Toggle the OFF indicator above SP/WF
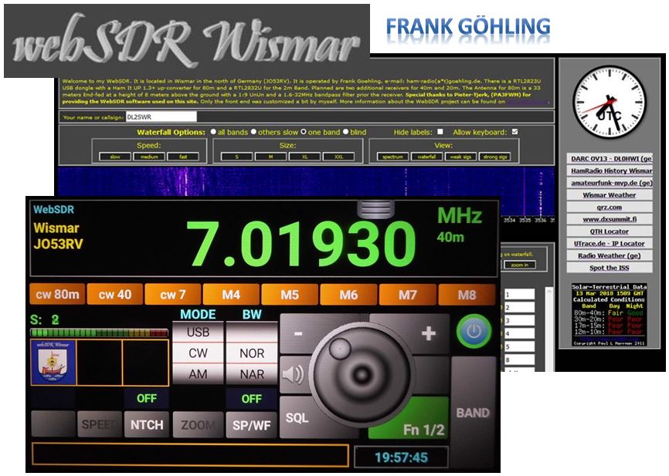669x476 pixels. point(252,398)
